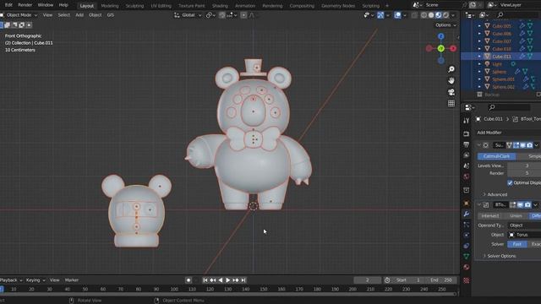541x304 pixels.
Task: Click the blue Z axis gizmo ball
Action: 441,36
